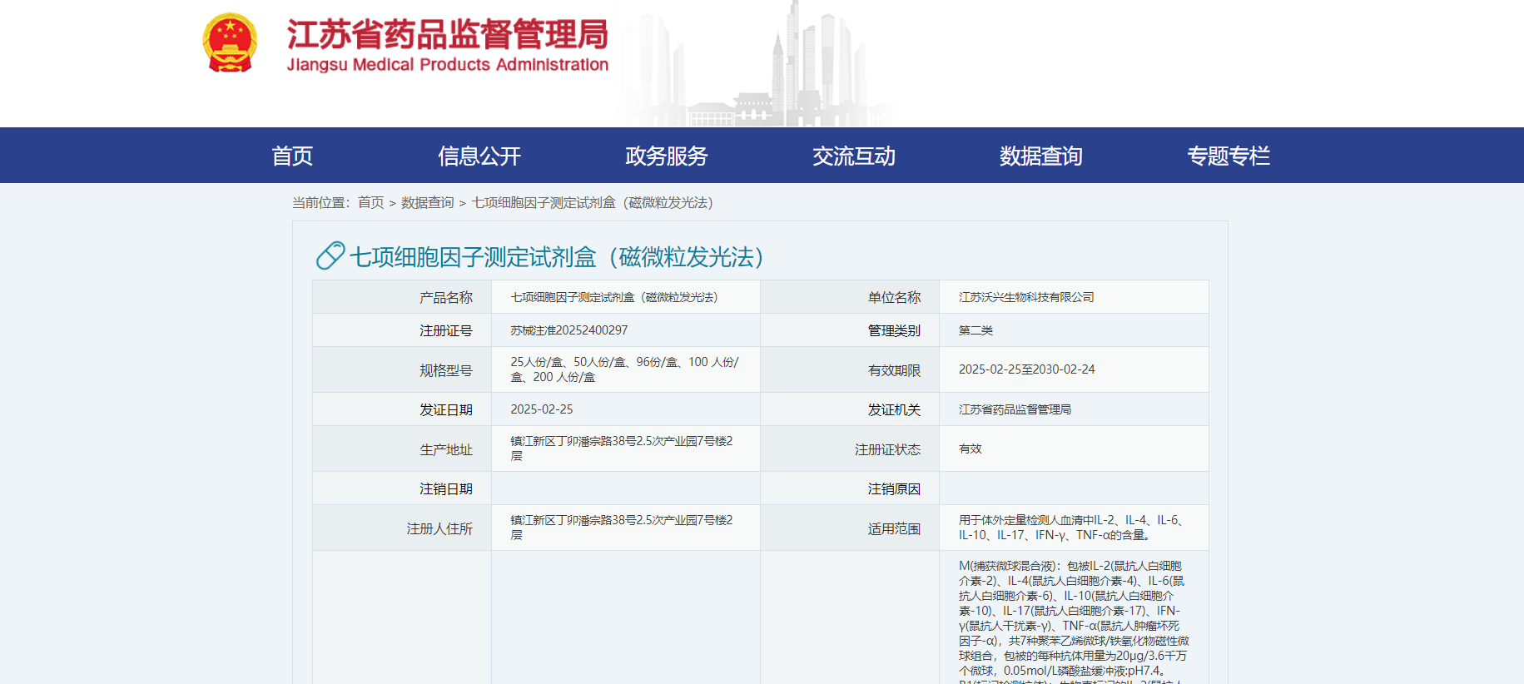
Task: Select registration number 苏械注准20252400297
Action: (x=569, y=330)
